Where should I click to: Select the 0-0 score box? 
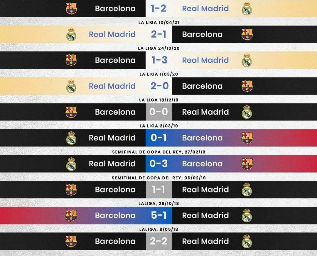coord(159,112)
